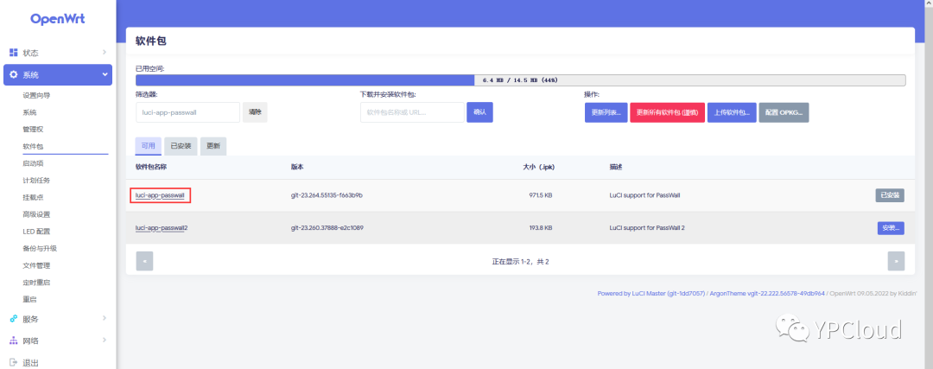Image resolution: width=933 pixels, height=369 pixels.
Task: Open 文件管理 submenu item
Action: (36, 265)
